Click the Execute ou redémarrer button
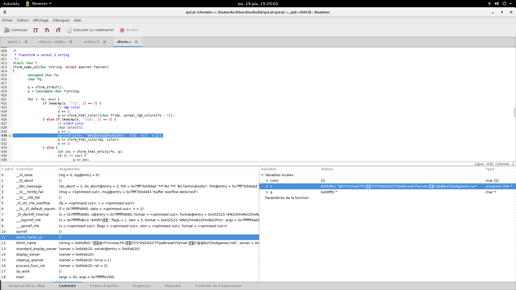 pos(90,30)
